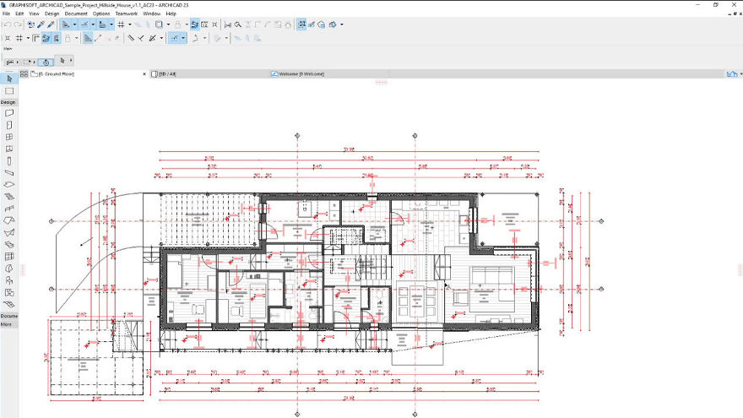This screenshot has width=743, height=418.
Task: Open the grid display dropdown arrow
Action: pos(130,25)
